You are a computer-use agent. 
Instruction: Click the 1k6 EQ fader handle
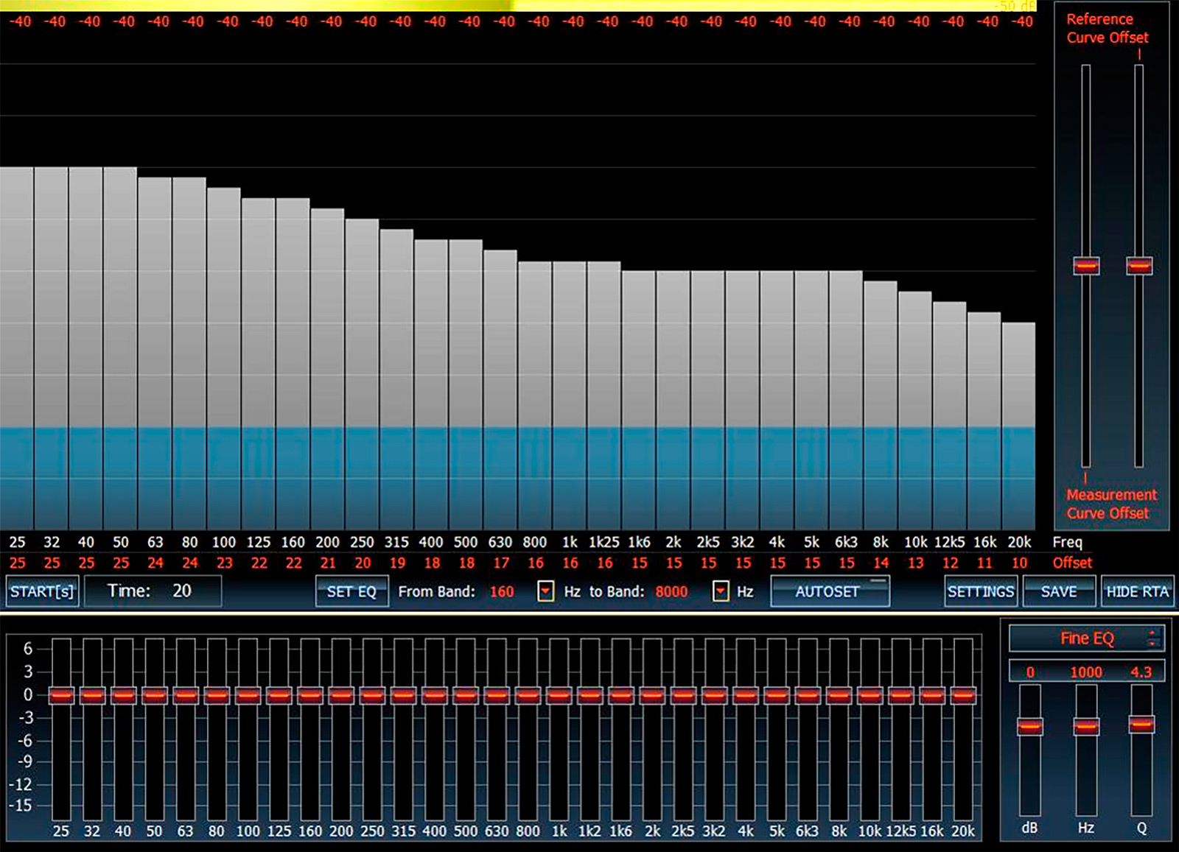point(621,694)
